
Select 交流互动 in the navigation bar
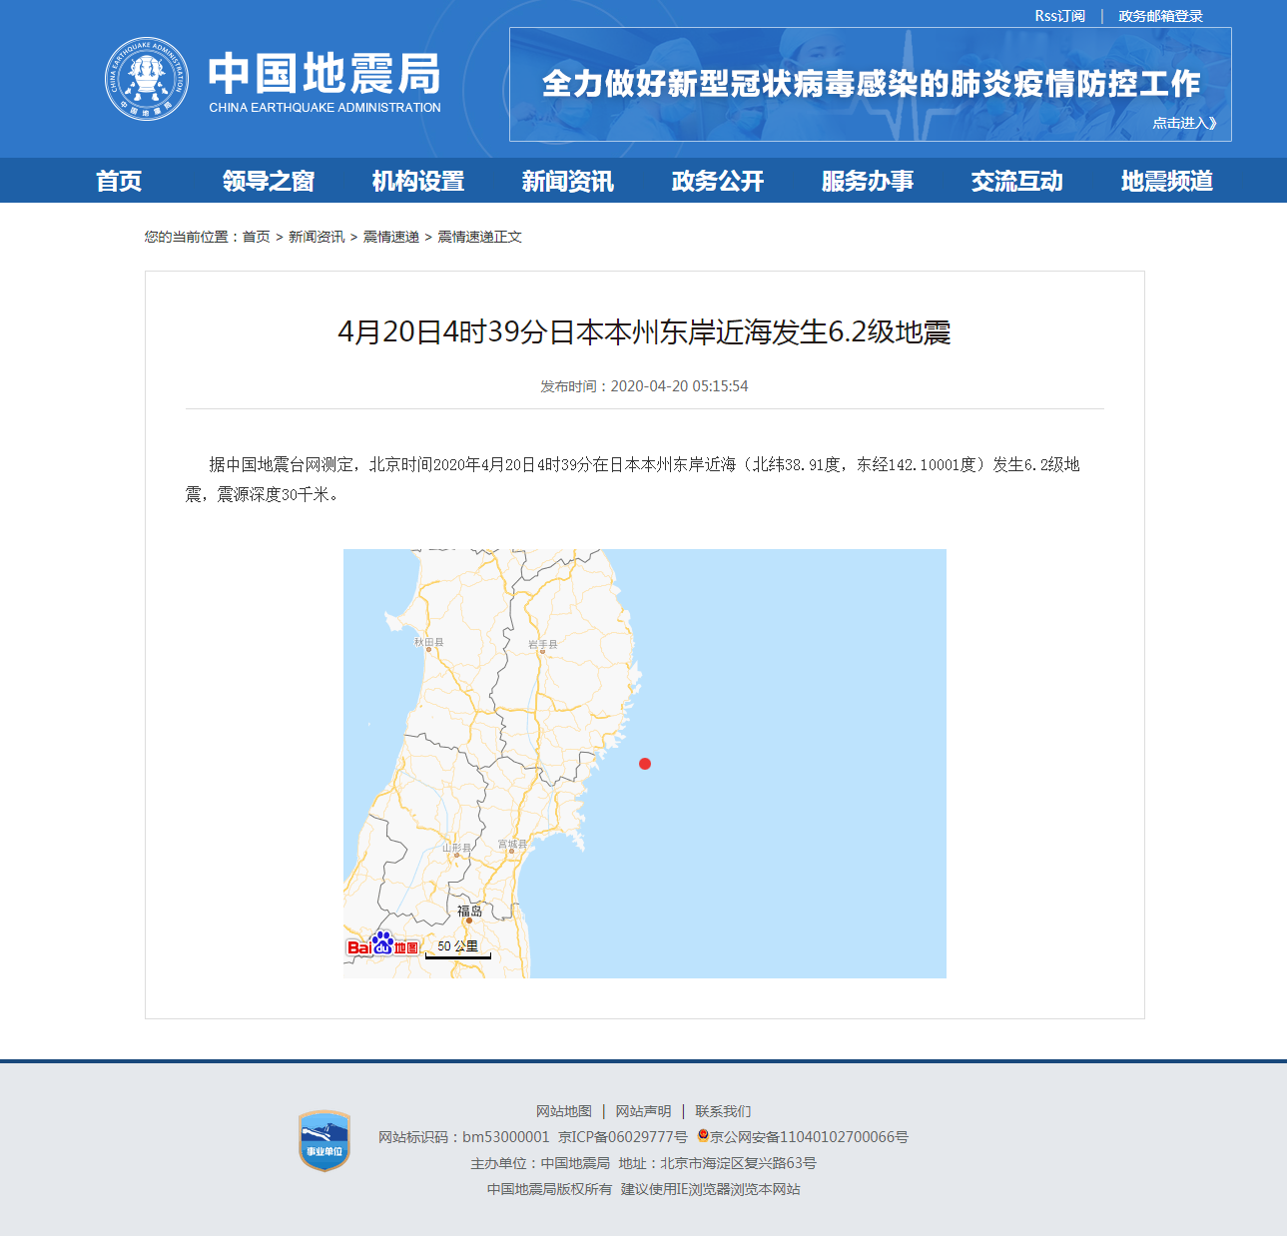[1015, 181]
